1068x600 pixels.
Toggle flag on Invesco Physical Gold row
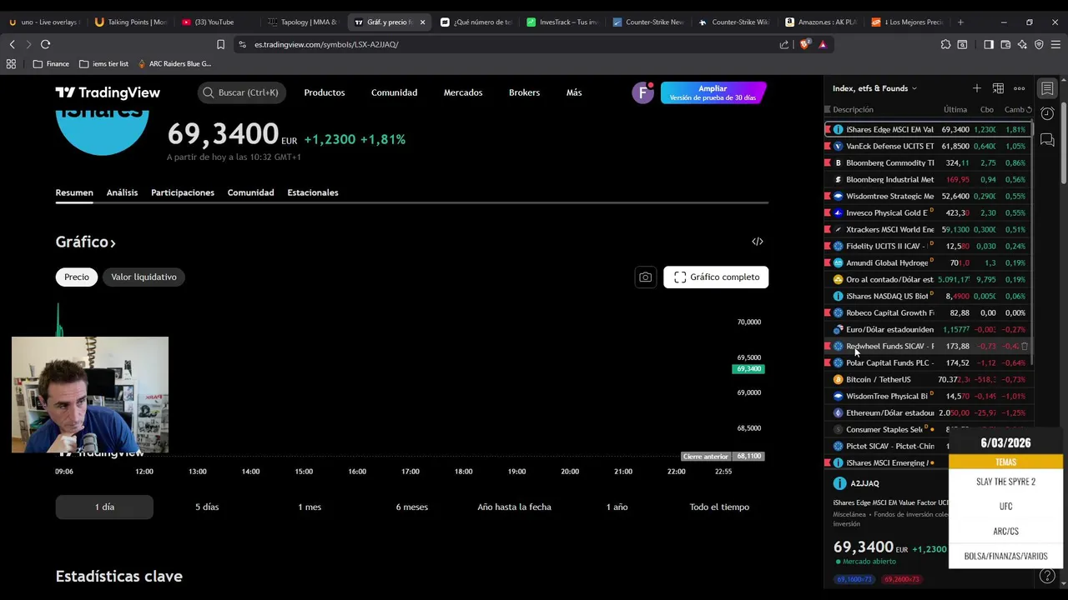(828, 212)
